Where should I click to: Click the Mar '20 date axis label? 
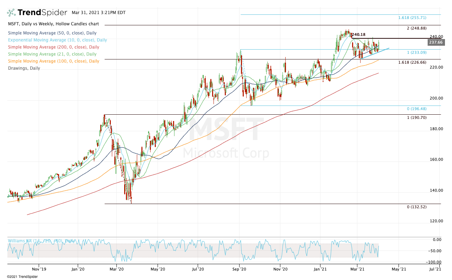coord(116,269)
